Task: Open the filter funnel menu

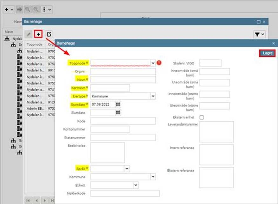Action: (x=259, y=34)
